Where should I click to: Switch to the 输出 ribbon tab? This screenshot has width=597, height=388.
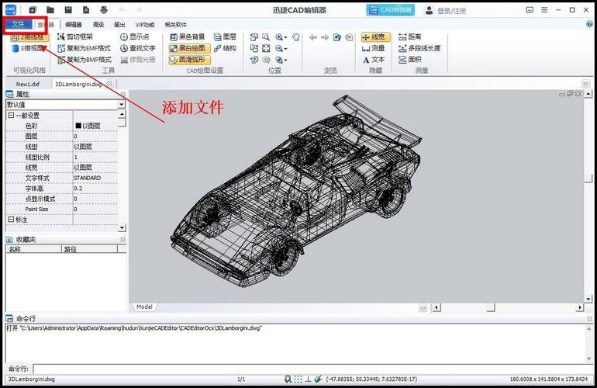coord(119,25)
